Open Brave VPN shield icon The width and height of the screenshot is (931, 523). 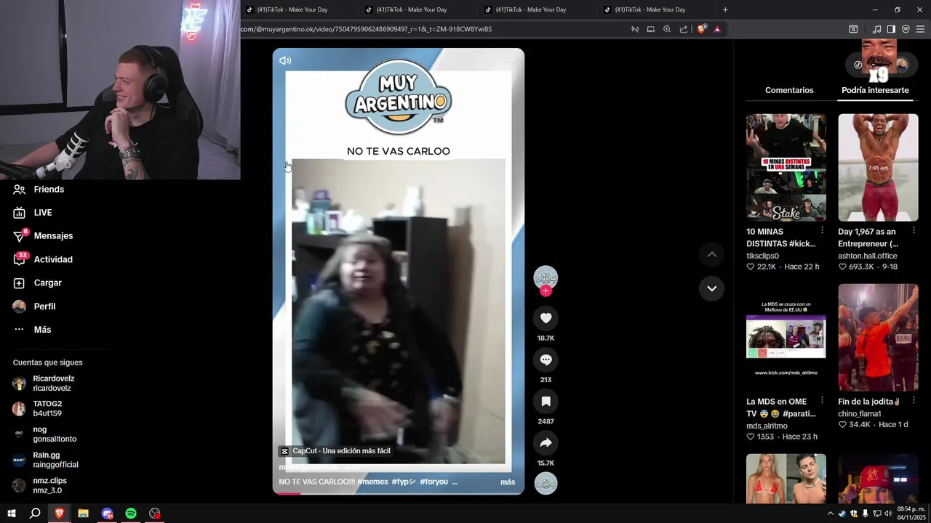tap(906, 29)
